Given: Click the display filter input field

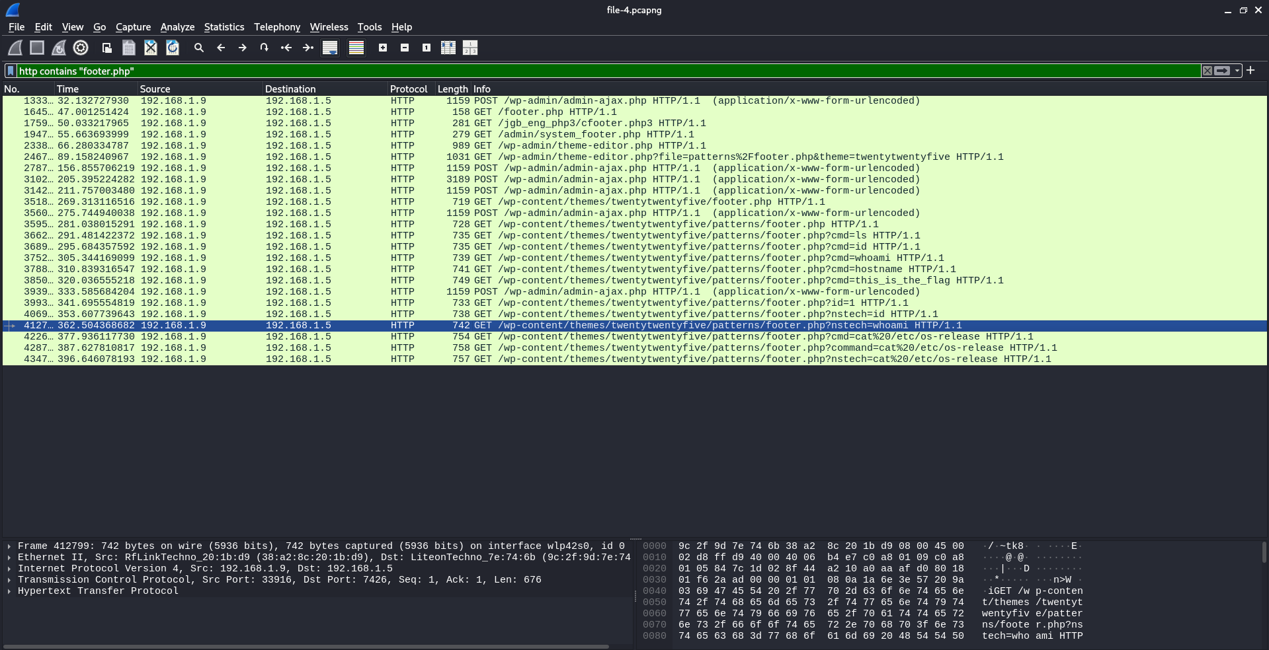Looking at the screenshot, I should click(x=608, y=71).
